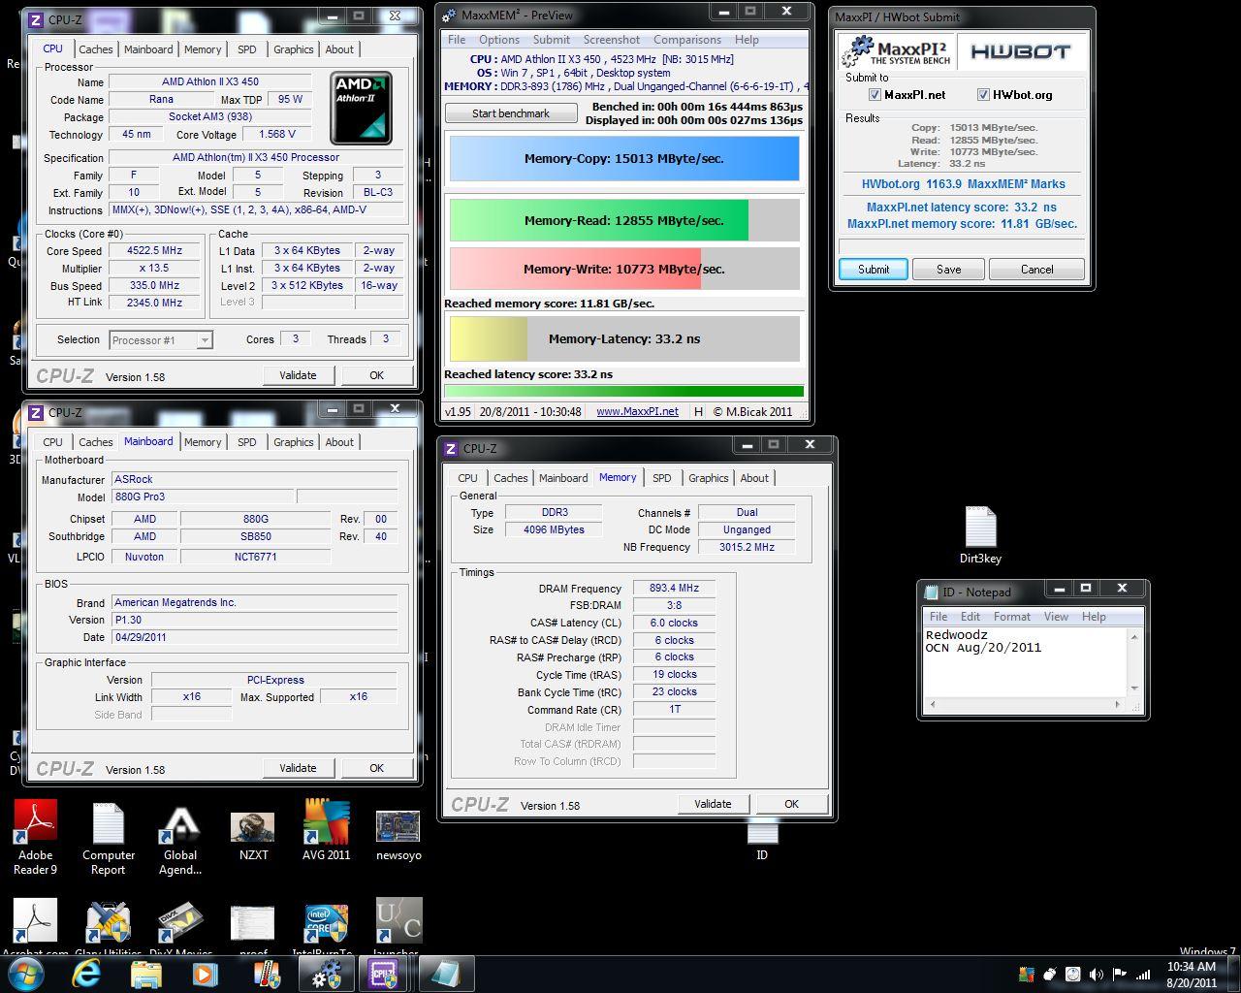The image size is (1241, 993).
Task: Toggle the MaxxPI.net submit checkbox
Action: pyautogui.click(x=875, y=95)
